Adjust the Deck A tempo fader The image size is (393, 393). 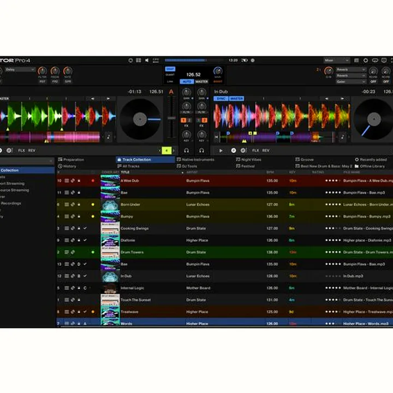[171, 117]
